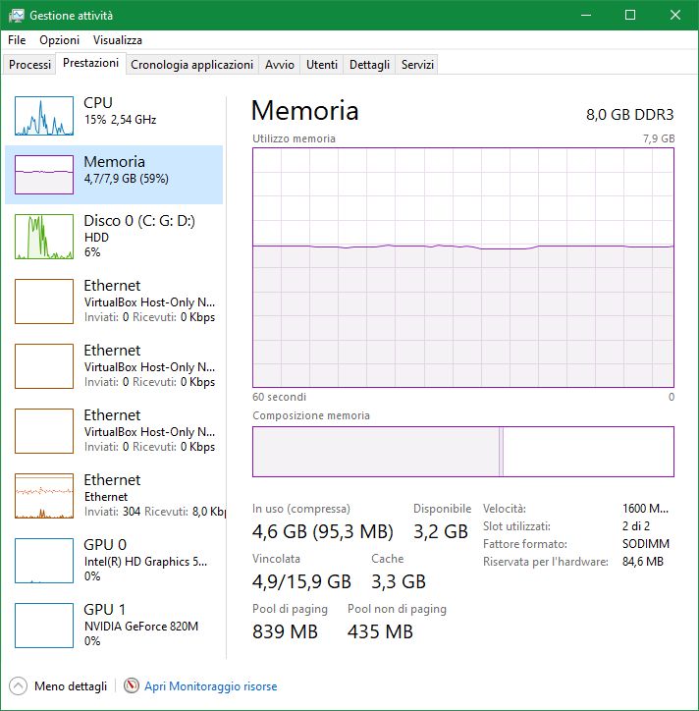
Task: Select the GPU 1 NVIDIA GeForce thumbnail
Action: point(44,626)
